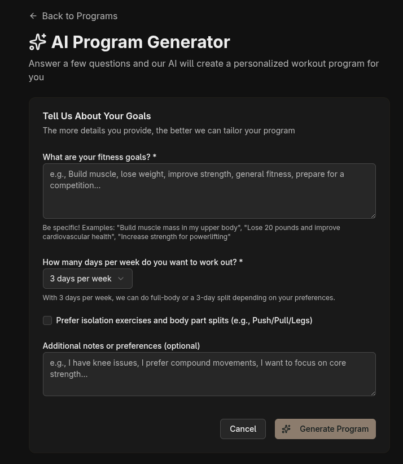Viewport: 403px width, 464px height.
Task: Click the fitness goals text area
Action: tap(209, 191)
